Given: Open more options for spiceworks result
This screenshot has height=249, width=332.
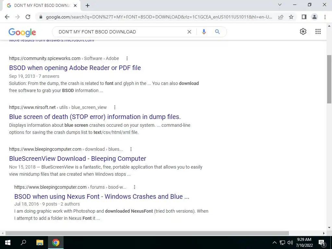Looking at the screenshot, I should 127,58.
